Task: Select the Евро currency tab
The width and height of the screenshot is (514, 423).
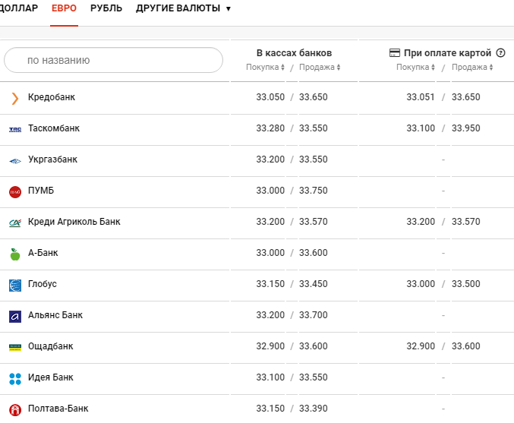Action: point(64,8)
